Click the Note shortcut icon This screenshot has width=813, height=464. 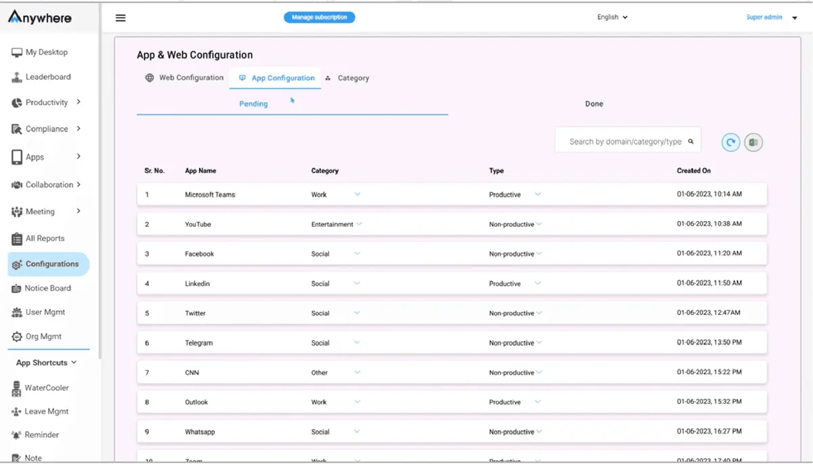(17, 459)
